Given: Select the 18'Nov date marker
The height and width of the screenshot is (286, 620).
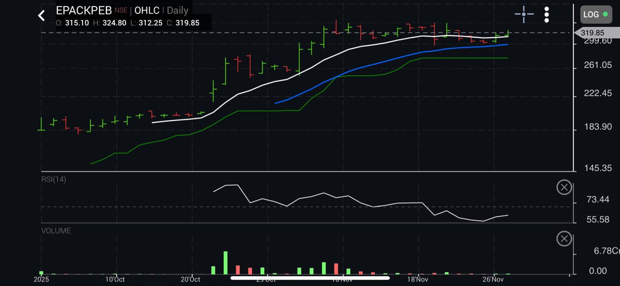Looking at the screenshot, I should [x=418, y=279].
